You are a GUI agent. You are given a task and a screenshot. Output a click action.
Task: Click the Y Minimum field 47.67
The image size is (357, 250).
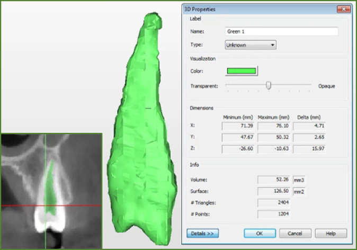pos(238,137)
